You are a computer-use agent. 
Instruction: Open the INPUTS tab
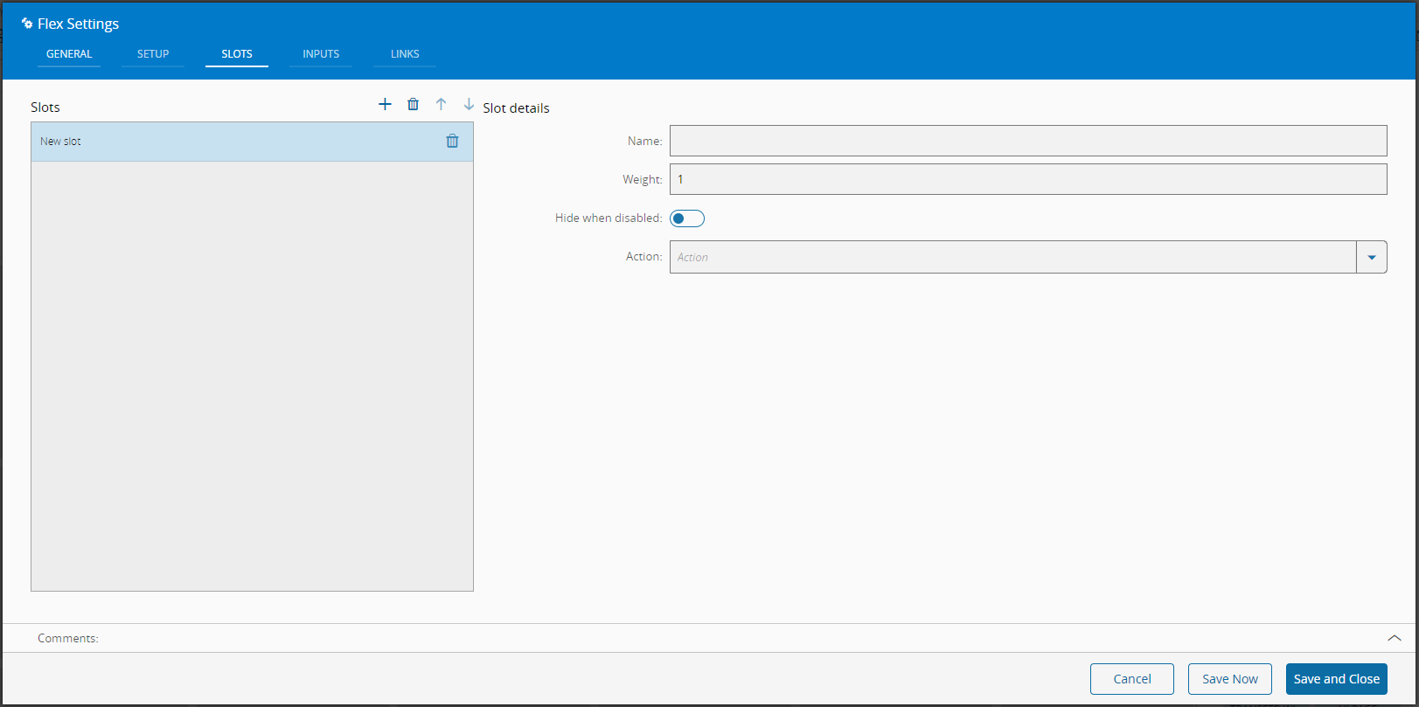coord(321,54)
